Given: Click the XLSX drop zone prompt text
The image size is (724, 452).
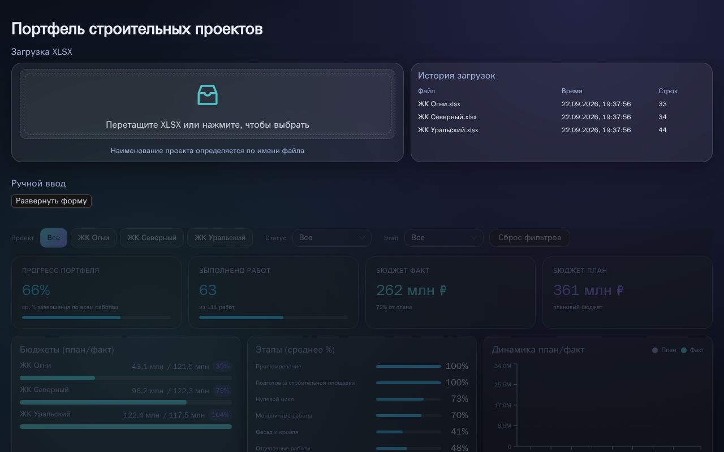Looking at the screenshot, I should [208, 125].
